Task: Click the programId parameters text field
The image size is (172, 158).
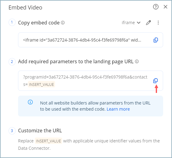Action: [x=91, y=81]
